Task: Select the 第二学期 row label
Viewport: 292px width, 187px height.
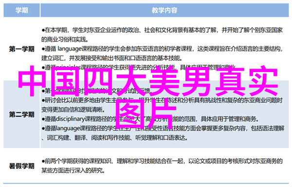Action: click(22, 114)
